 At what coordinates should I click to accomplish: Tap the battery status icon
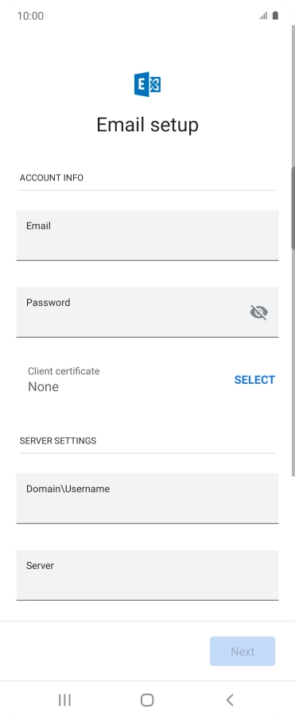(x=275, y=16)
